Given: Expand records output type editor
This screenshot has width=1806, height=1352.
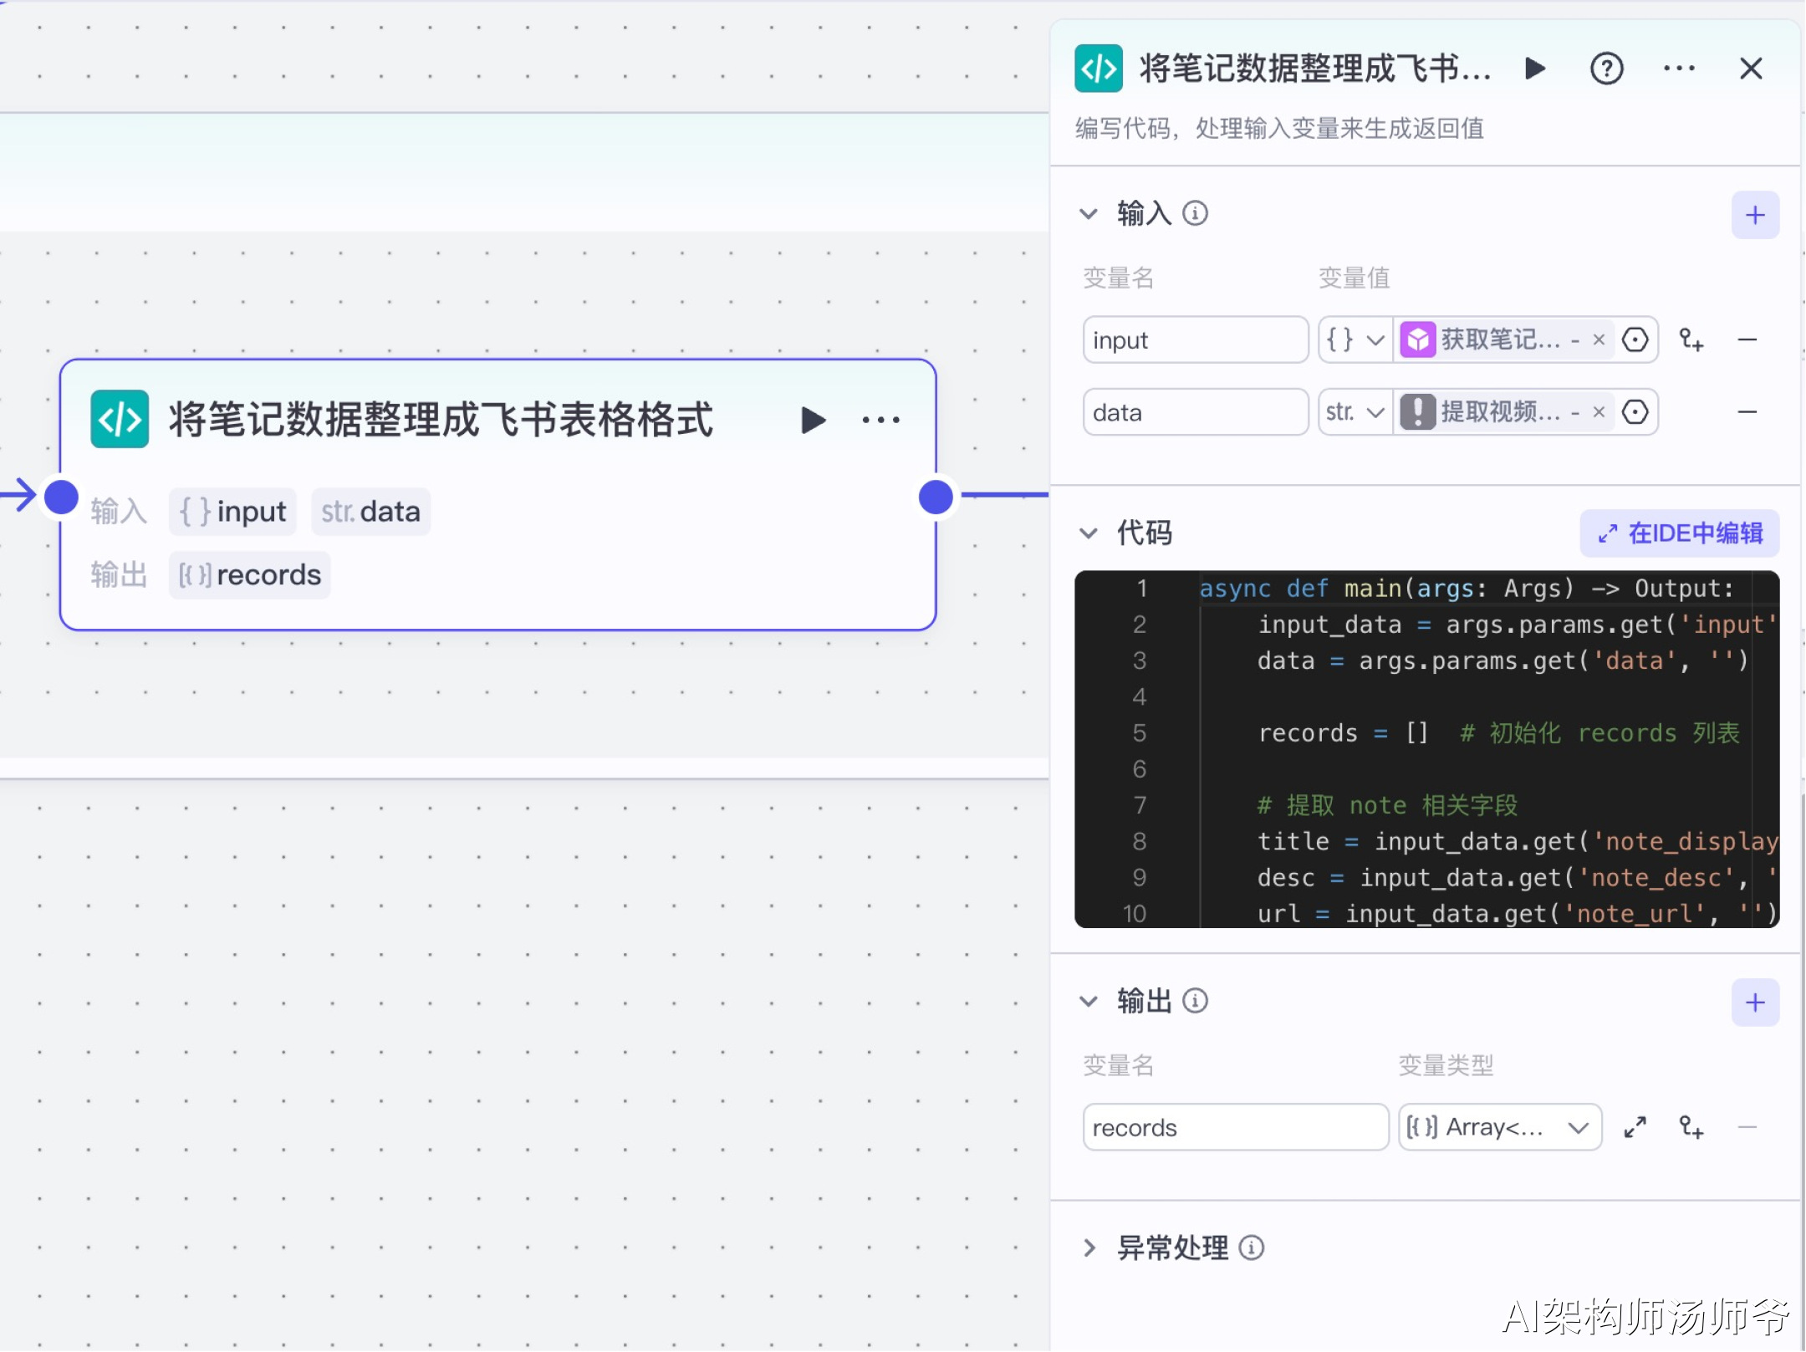Looking at the screenshot, I should click(x=1635, y=1127).
